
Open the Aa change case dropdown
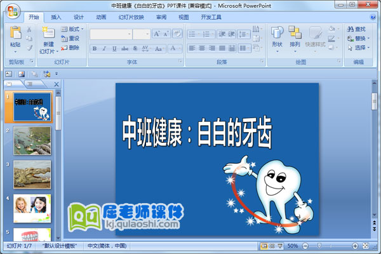point(159,49)
